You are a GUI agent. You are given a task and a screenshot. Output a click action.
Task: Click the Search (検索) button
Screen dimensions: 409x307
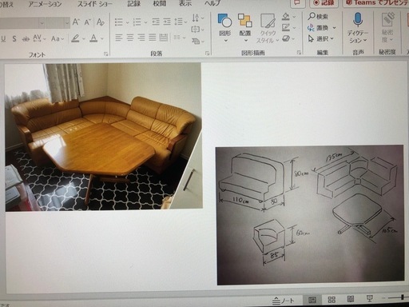318,16
